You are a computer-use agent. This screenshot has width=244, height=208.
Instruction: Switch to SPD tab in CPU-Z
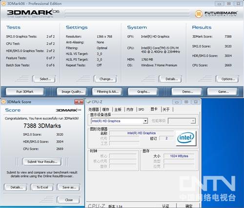click(141, 110)
